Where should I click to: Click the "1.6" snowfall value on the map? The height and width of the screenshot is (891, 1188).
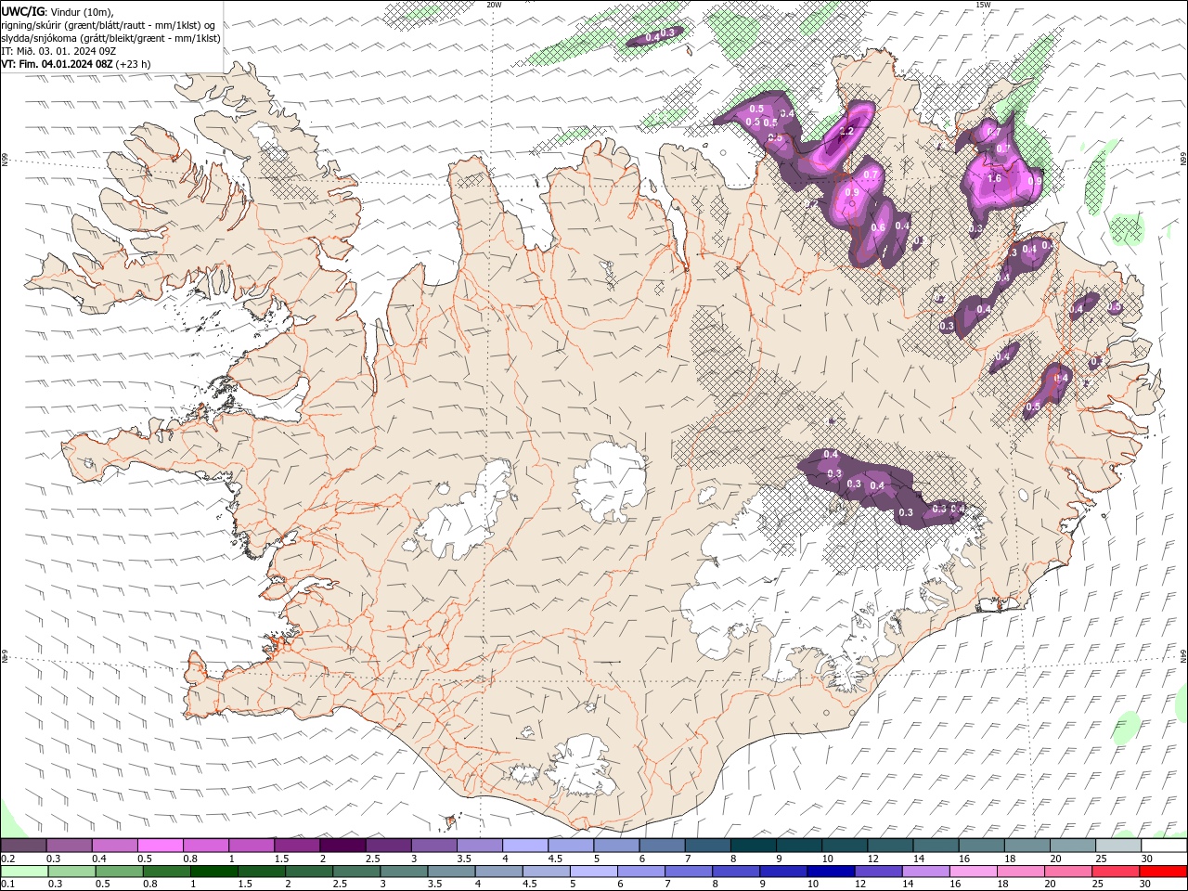point(994,179)
